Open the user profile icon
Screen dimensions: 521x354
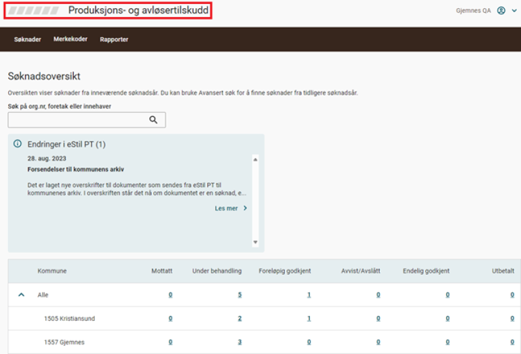coord(501,11)
